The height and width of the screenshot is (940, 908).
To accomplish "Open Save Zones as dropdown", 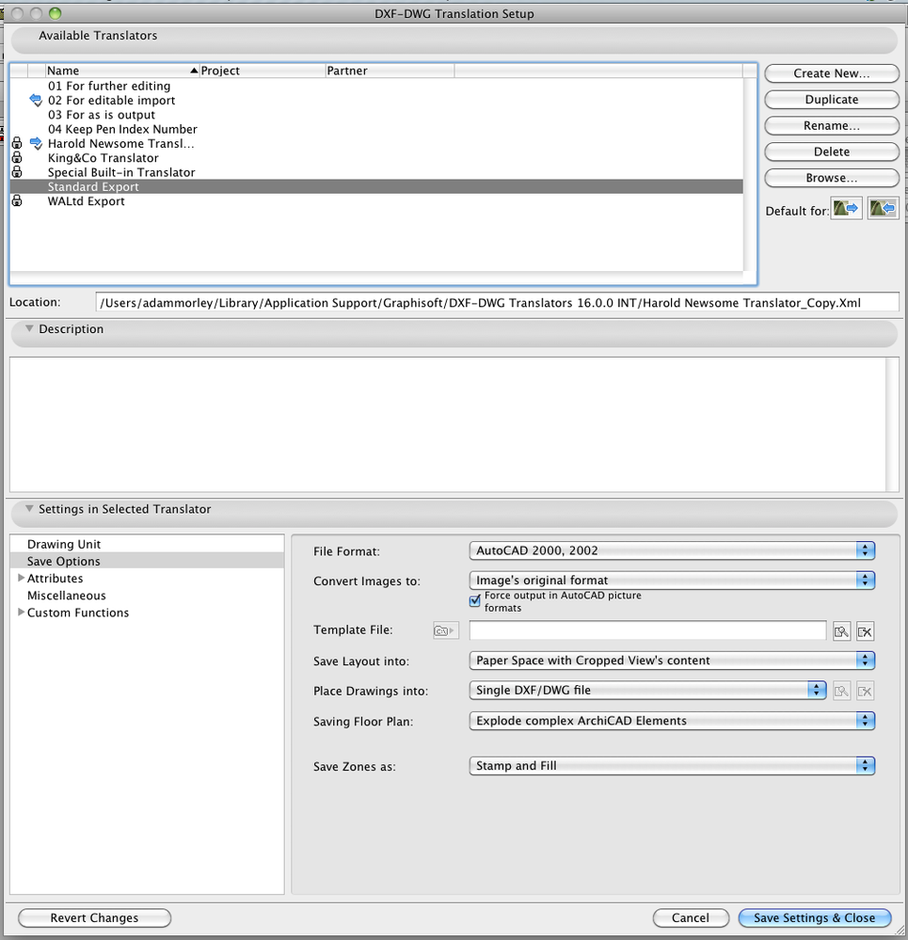I will coord(672,766).
